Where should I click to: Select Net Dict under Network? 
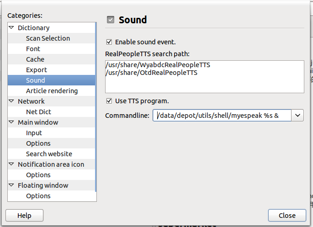[38, 112]
